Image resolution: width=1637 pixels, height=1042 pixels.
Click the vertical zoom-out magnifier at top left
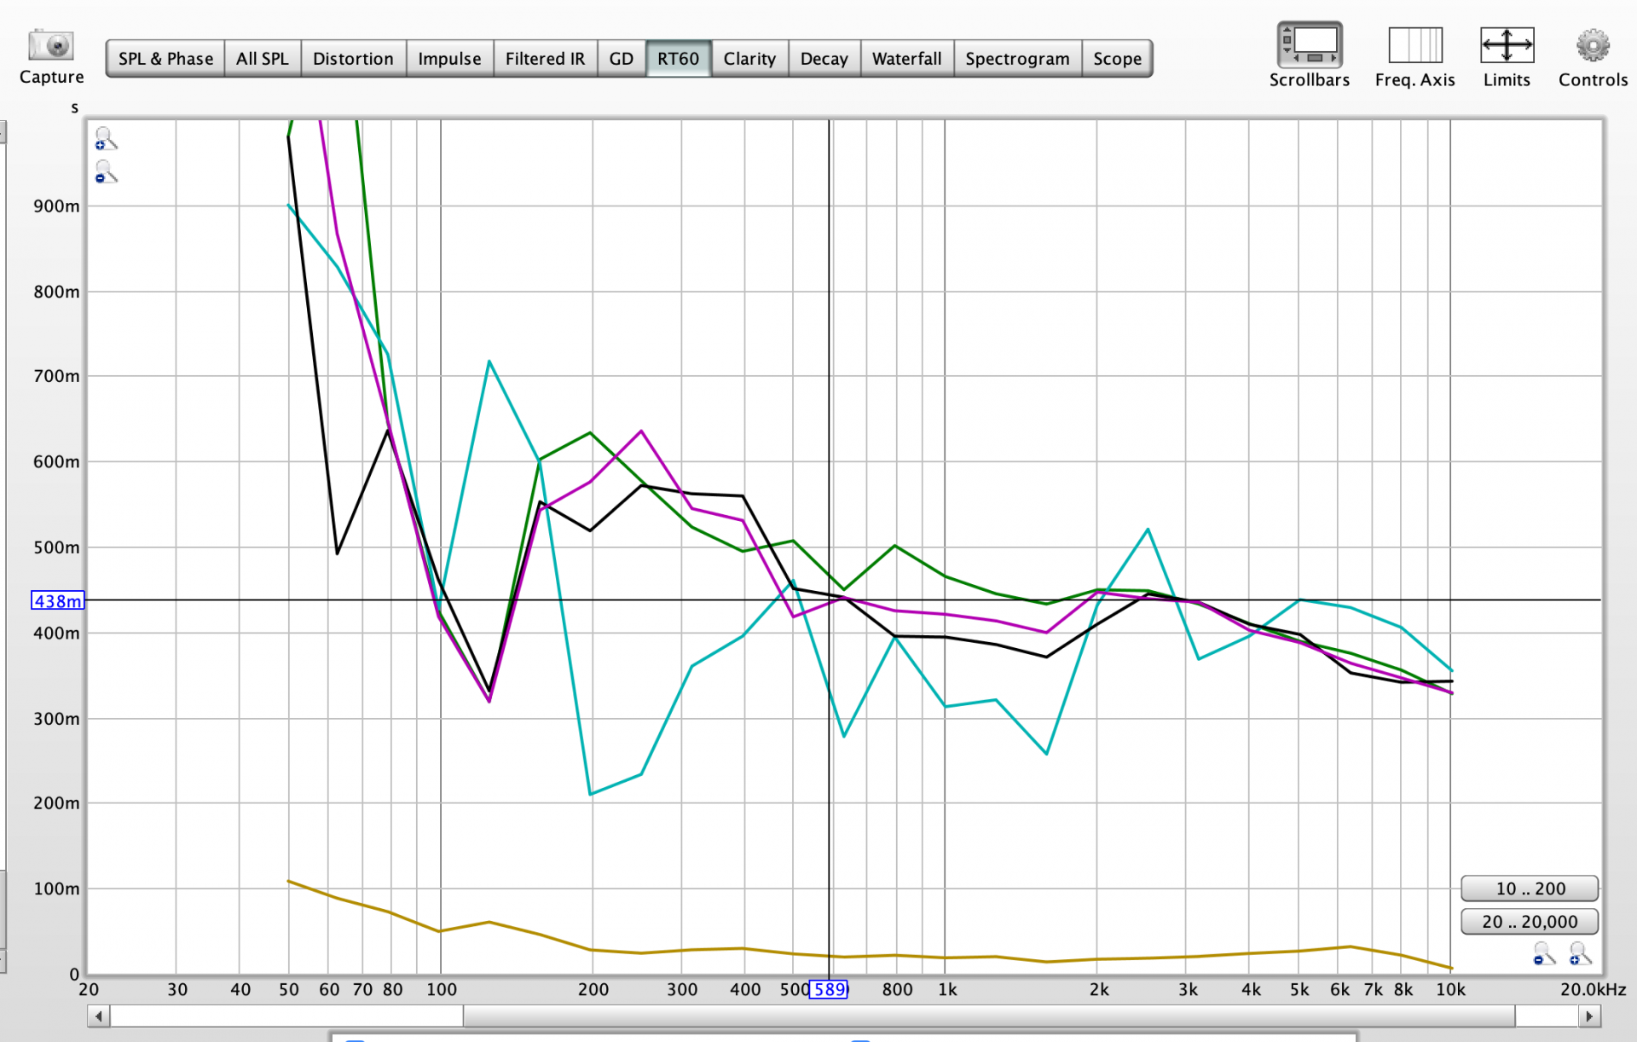(x=105, y=172)
